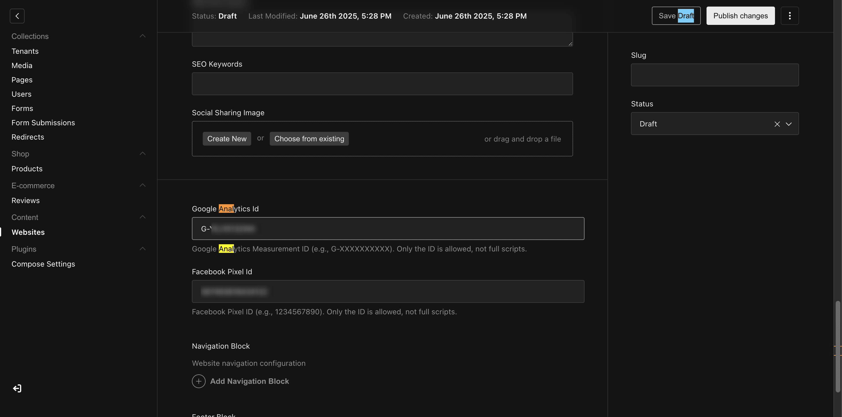This screenshot has height=417, width=842.
Task: Click the Slug input field
Action: (715, 75)
